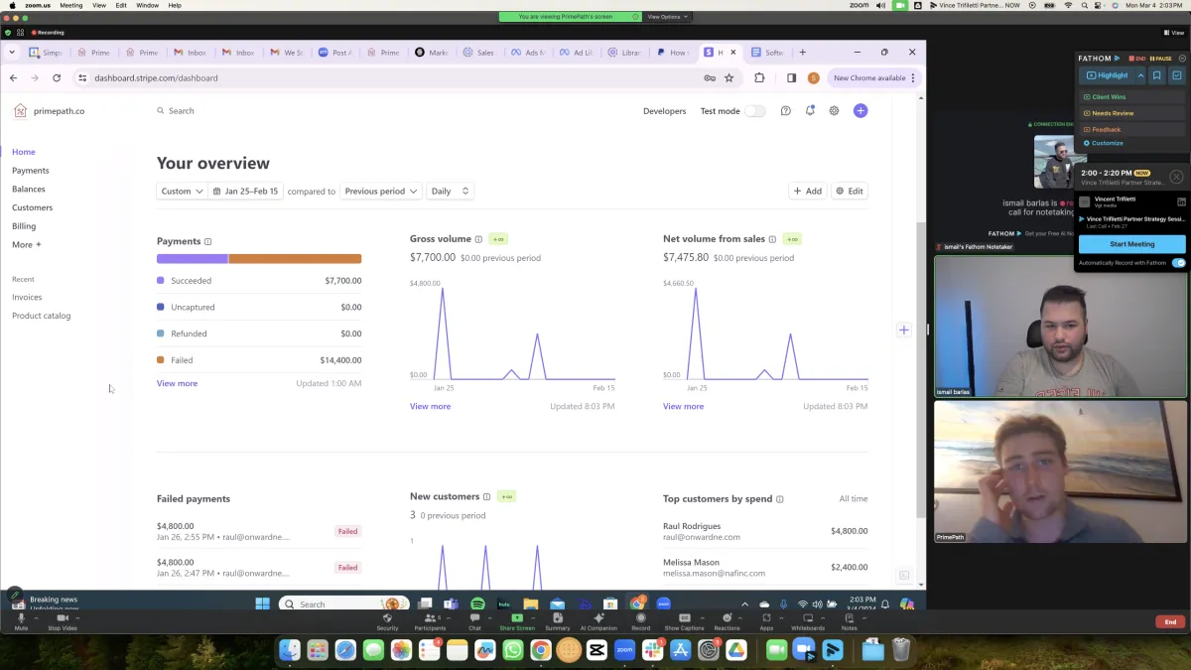1191x670 pixels.
Task: Open Zoom Reactions
Action: (727, 620)
